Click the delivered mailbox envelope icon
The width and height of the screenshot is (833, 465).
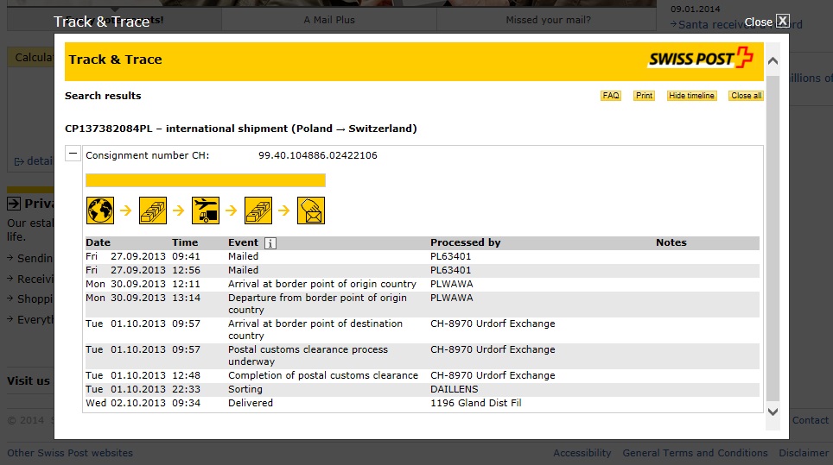311,211
